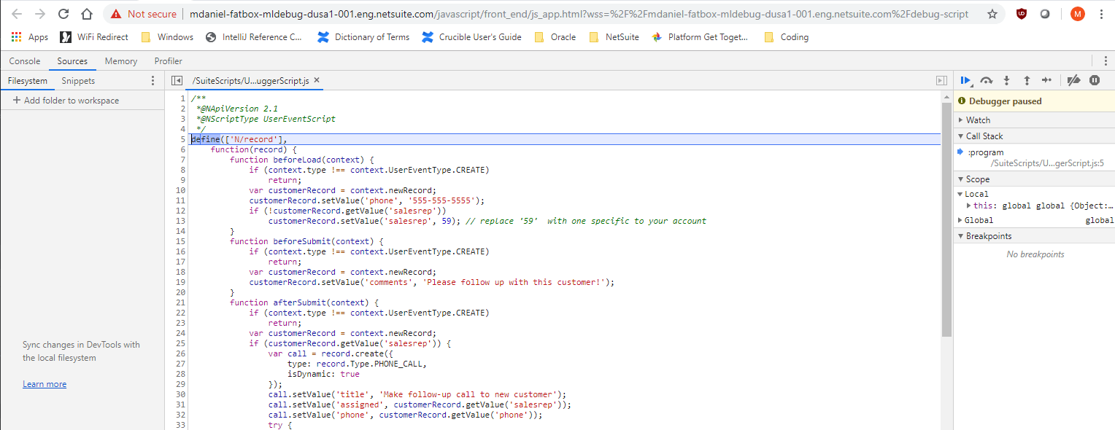Open the Crucible User's Guide bookmark
The width and height of the screenshot is (1115, 430).
point(472,37)
